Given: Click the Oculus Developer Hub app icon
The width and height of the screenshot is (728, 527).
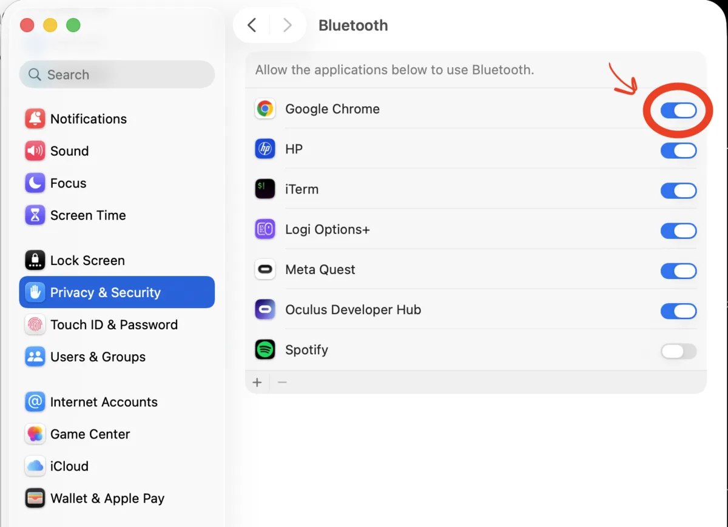Looking at the screenshot, I should (265, 309).
